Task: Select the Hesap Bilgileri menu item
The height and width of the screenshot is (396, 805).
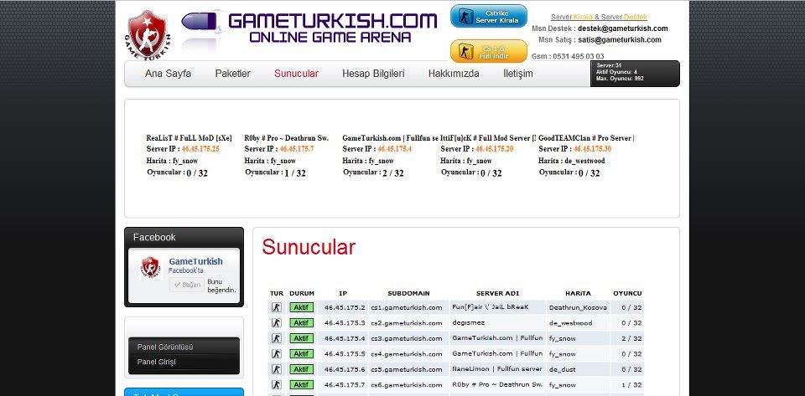Action: [x=373, y=74]
